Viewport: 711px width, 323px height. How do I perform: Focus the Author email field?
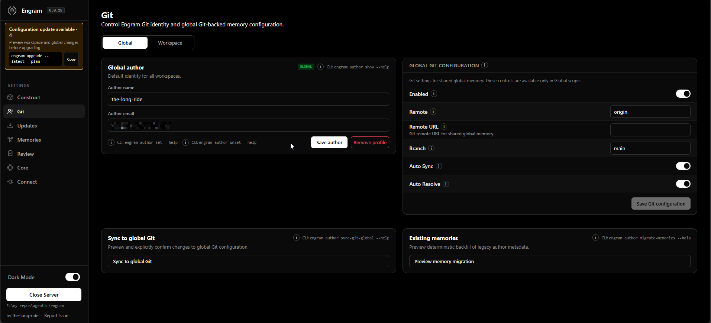pyautogui.click(x=248, y=125)
